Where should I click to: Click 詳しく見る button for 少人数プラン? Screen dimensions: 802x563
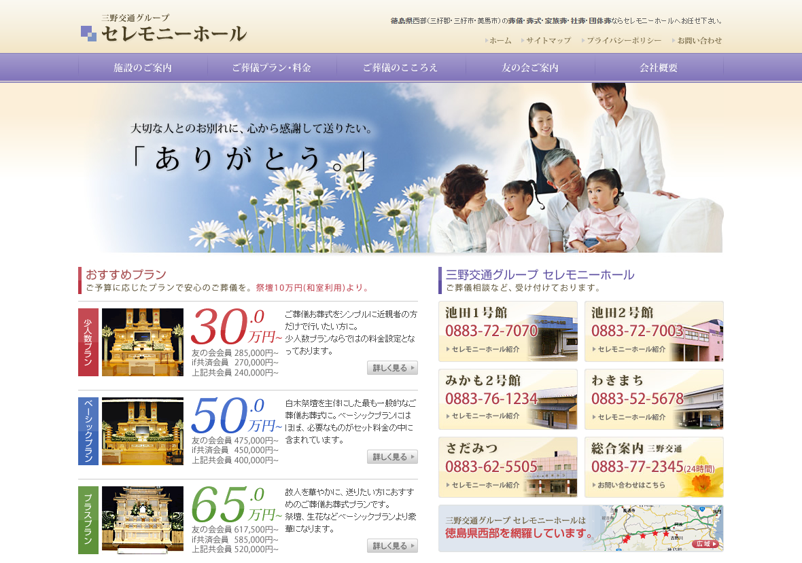[392, 368]
